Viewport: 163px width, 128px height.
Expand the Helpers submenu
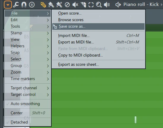[x=28, y=46]
